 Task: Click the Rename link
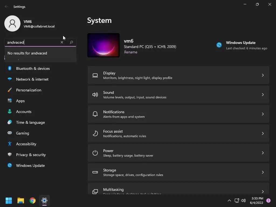[131, 52]
